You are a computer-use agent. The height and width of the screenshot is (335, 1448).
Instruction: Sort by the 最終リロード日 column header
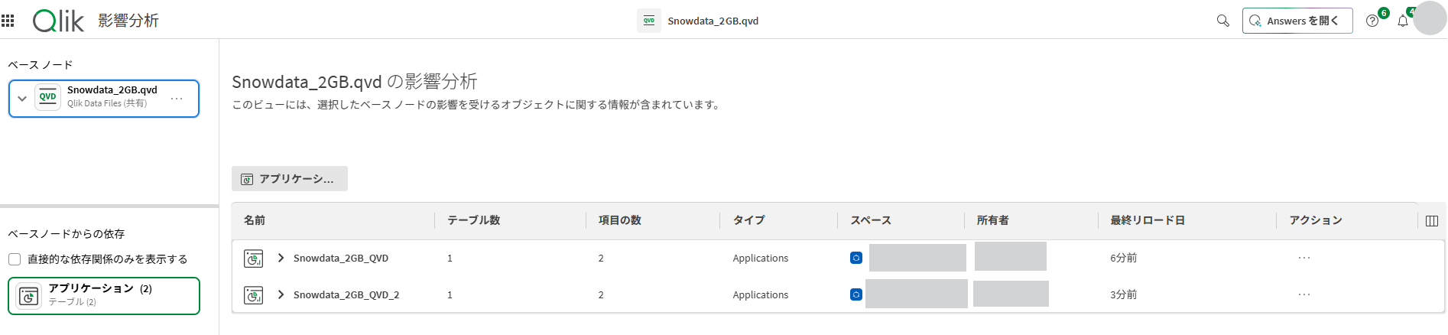pyautogui.click(x=1148, y=220)
